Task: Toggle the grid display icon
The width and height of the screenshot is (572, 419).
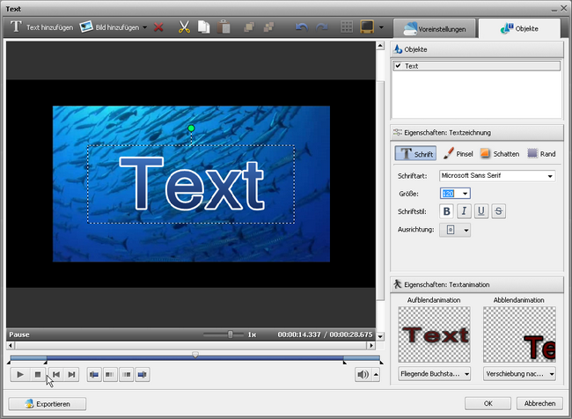Action: (x=347, y=27)
